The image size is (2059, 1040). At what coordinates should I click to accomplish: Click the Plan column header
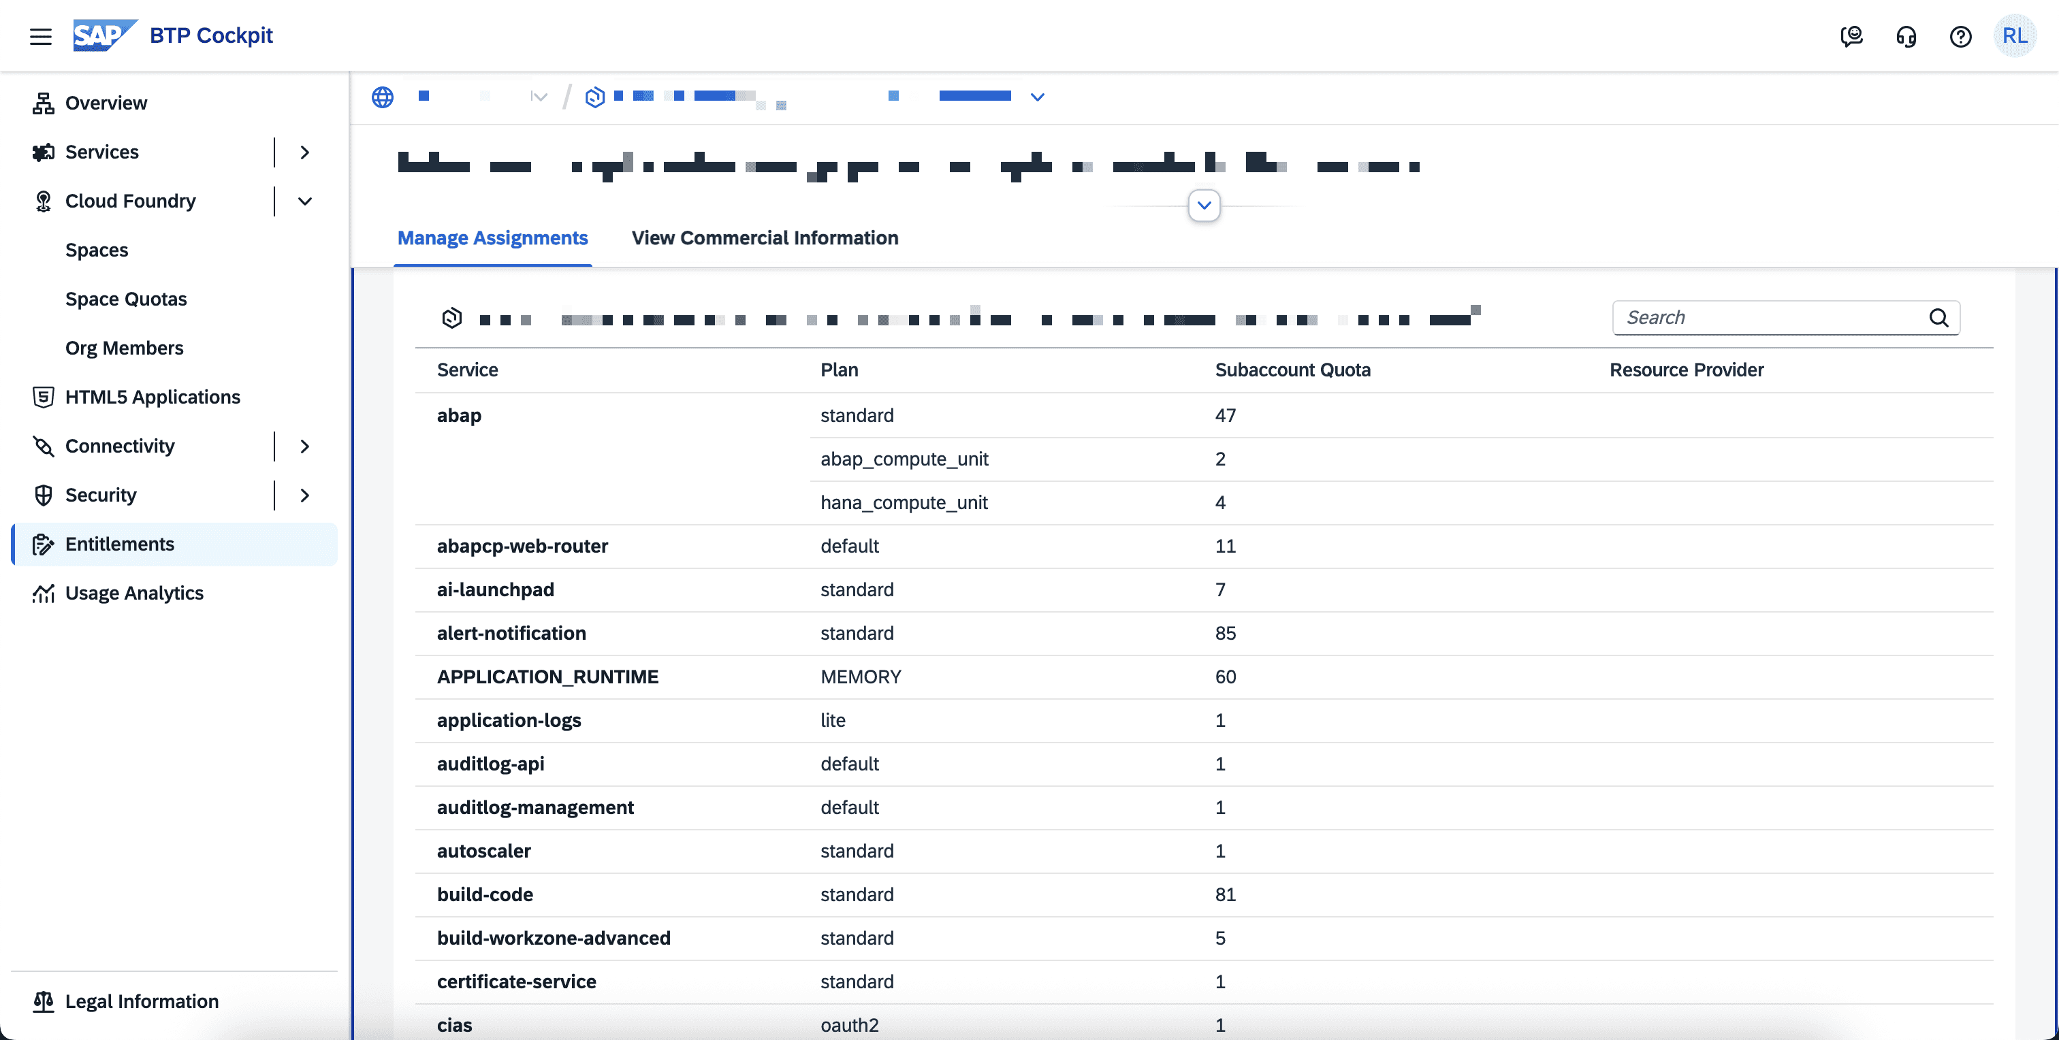(x=840, y=370)
